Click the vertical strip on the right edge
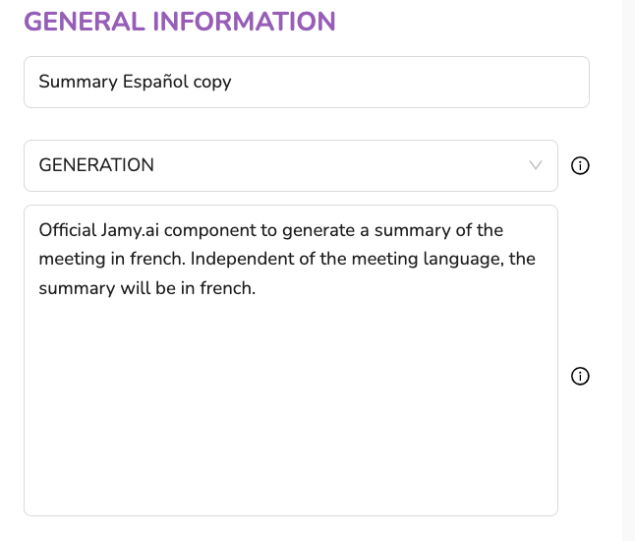This screenshot has width=635, height=541. 628,270
